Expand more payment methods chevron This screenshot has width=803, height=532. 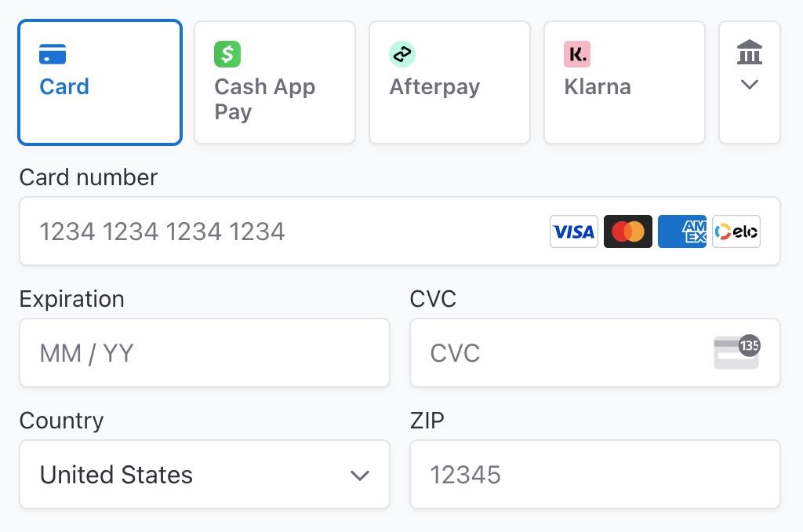(x=750, y=85)
